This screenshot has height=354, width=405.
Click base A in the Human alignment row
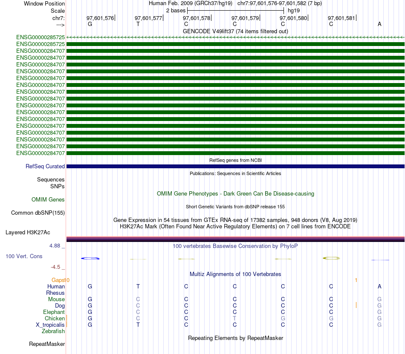379,286
